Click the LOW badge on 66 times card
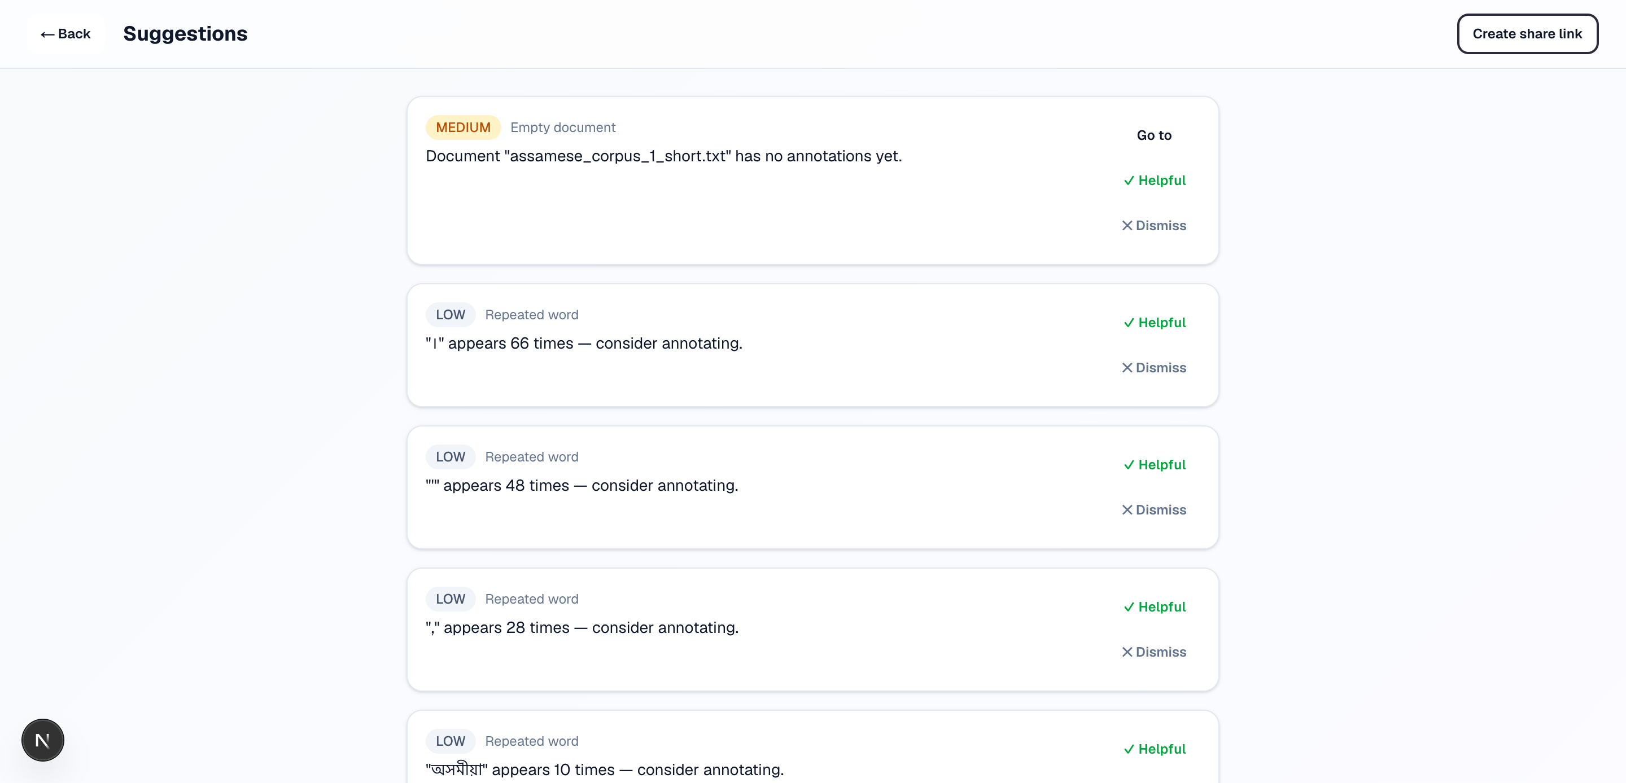This screenshot has height=783, width=1626. 450,315
